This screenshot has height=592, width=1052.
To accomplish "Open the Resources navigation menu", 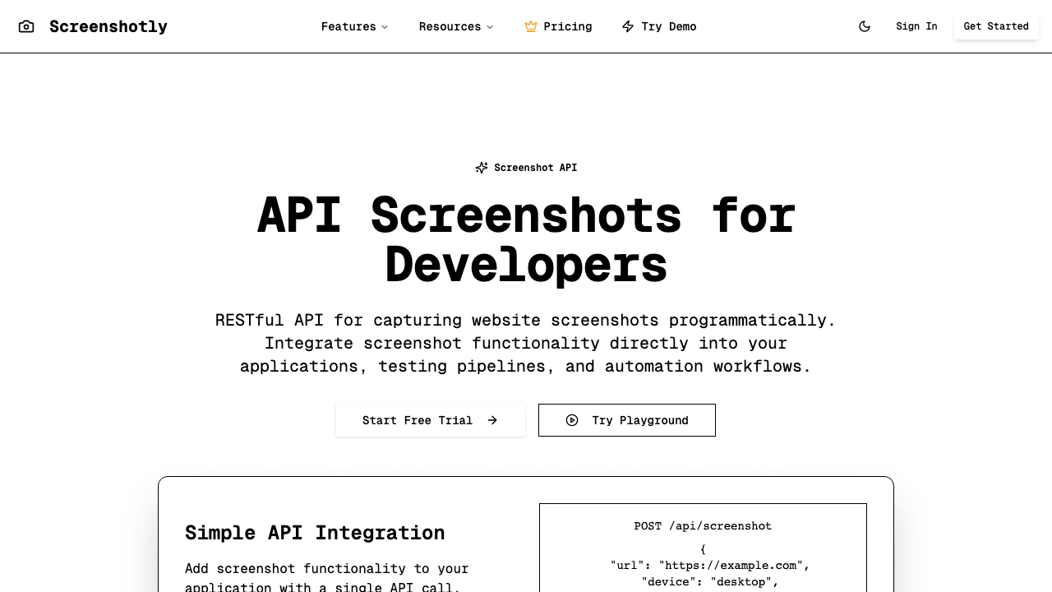I will click(450, 26).
